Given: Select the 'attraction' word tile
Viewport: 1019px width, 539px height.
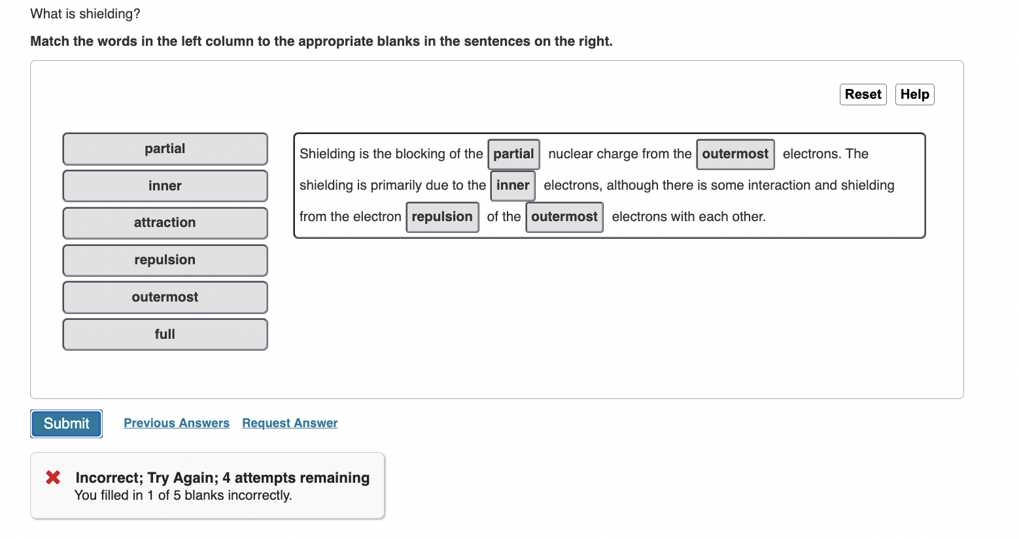Looking at the screenshot, I should [x=164, y=222].
